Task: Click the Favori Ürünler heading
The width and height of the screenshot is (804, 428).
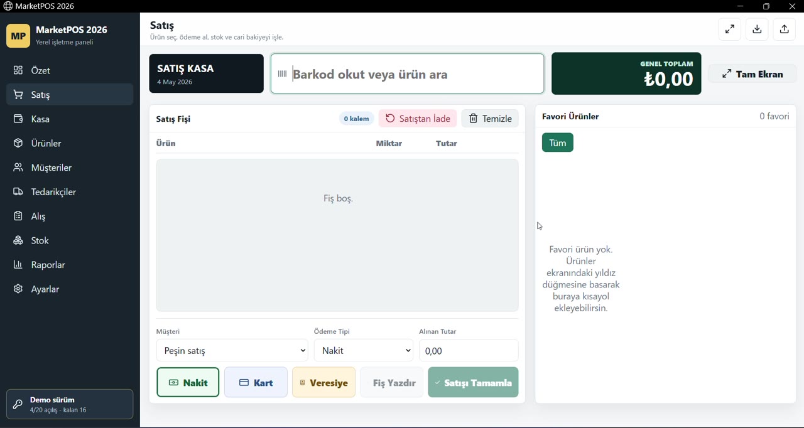Action: [x=570, y=117]
